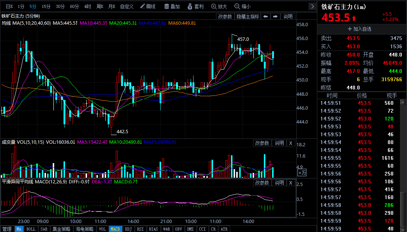Shift chart with left arrow button
Screen dimensions: 407x232
[x=265, y=16]
